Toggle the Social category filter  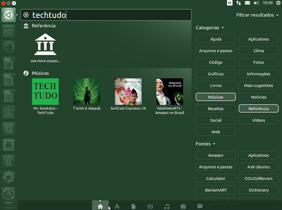coord(215,120)
